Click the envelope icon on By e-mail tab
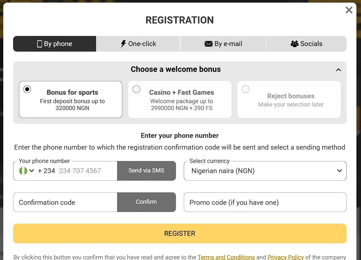 [x=209, y=43]
